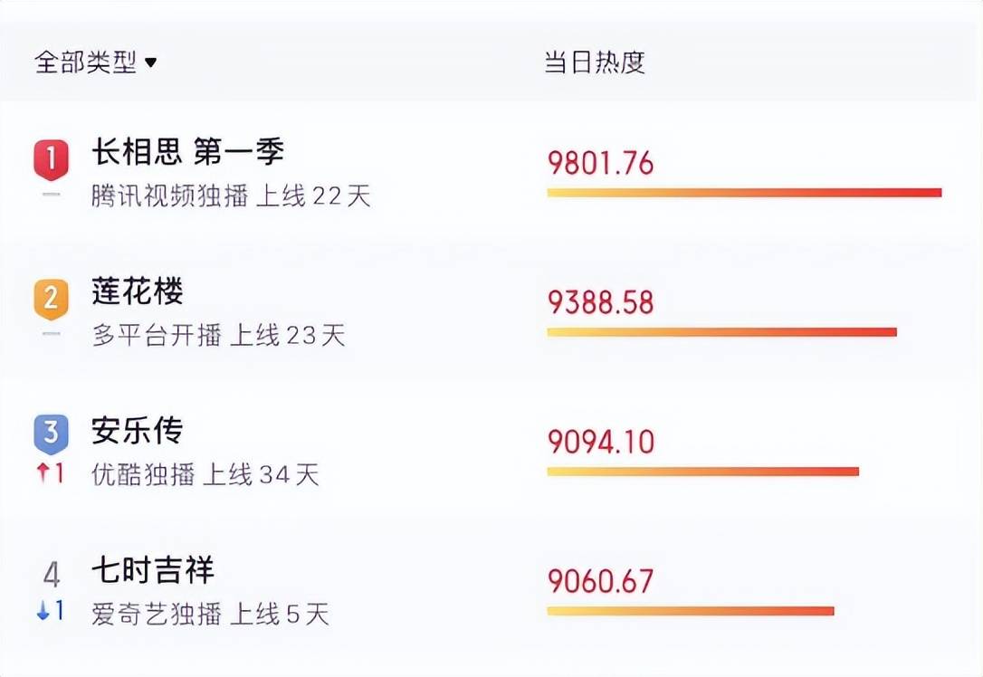Click the heat bar under 9094.10
Viewport: 983px width, 677px height.
click(702, 472)
